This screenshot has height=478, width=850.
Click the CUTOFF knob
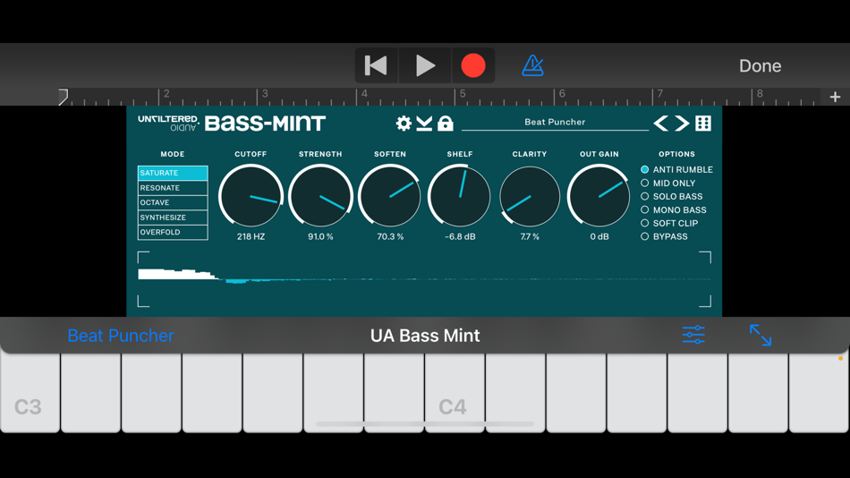click(251, 196)
